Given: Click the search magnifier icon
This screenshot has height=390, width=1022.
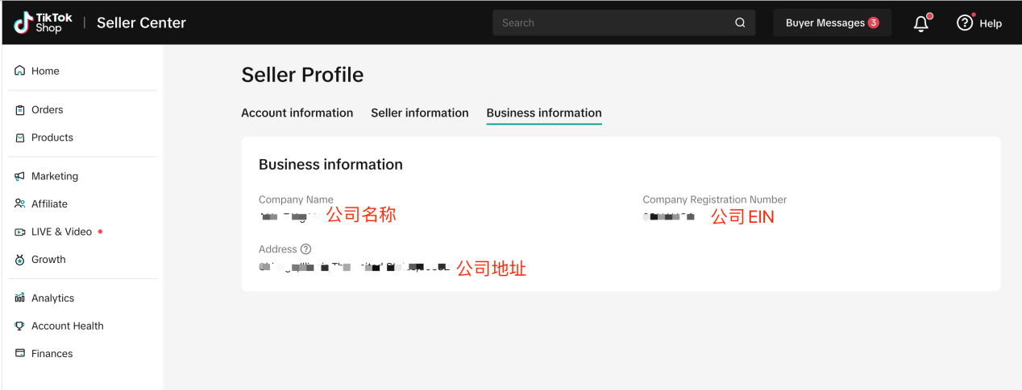Looking at the screenshot, I should click(740, 23).
